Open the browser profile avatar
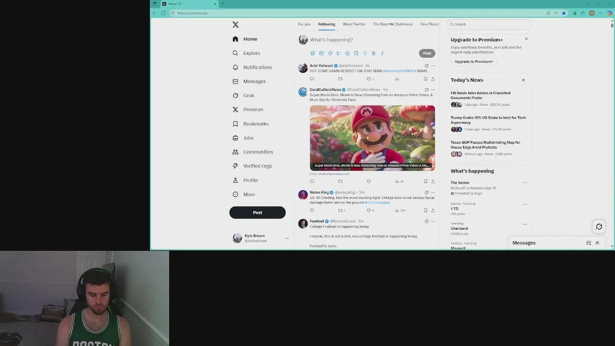Image resolution: width=615 pixels, height=346 pixels. (591, 13)
